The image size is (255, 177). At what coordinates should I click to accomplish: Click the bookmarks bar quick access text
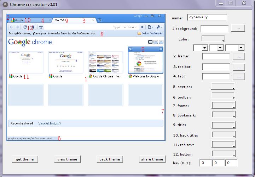tap(52, 33)
